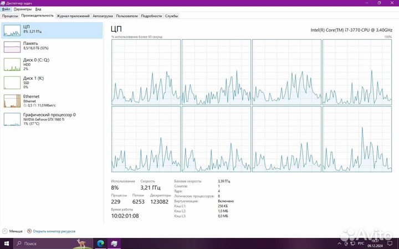Open Microsoft Edge from the taskbar
This screenshot has height=249, width=399.
click(101, 243)
